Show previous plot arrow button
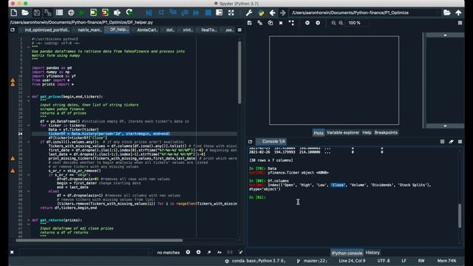 click(307, 23)
